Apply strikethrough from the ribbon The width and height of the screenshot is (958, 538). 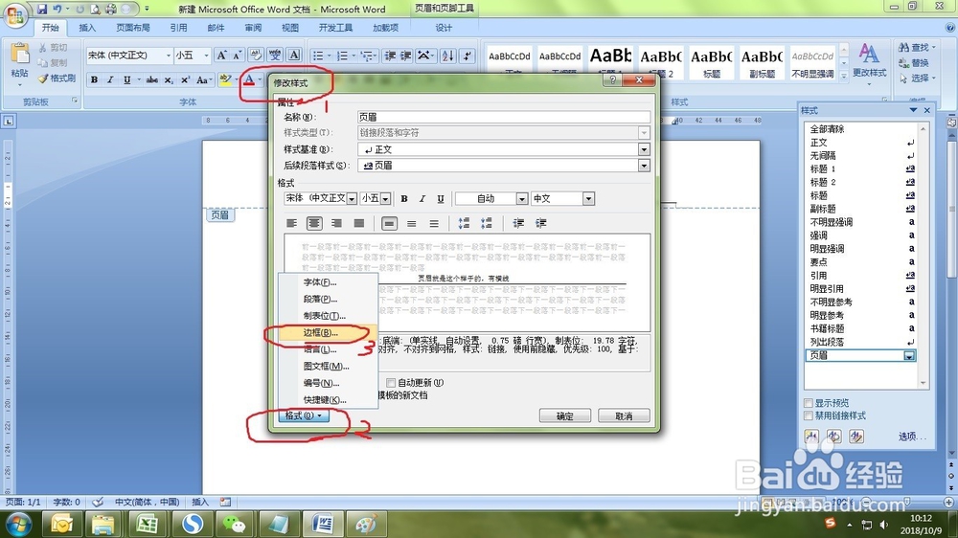tap(152, 80)
